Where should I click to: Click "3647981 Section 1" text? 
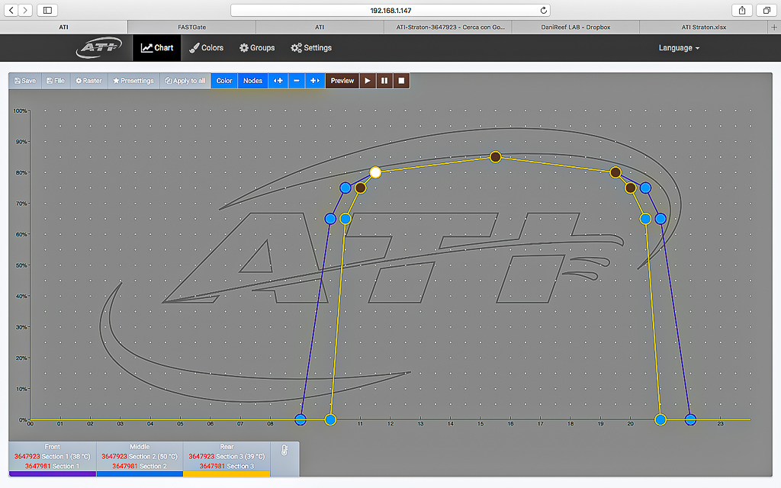point(53,466)
